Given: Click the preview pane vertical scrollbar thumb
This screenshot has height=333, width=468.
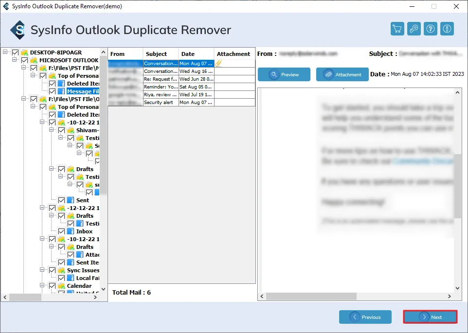Looking at the screenshot, I should [457, 186].
